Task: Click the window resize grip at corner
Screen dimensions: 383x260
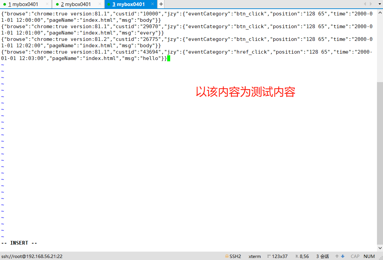Action: click(381, 258)
